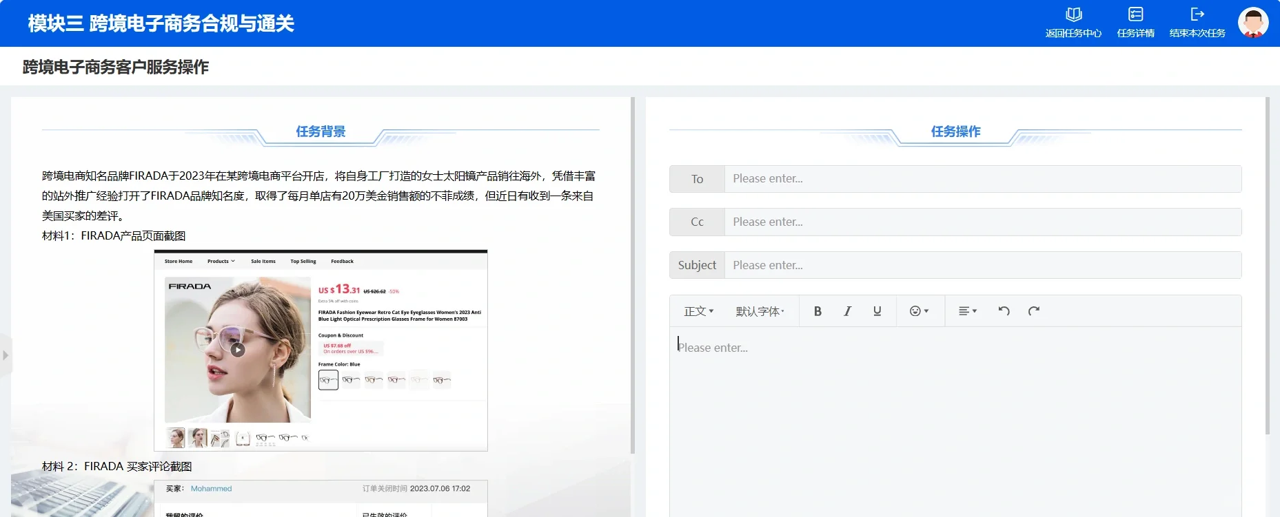Open the 默认字体 font dropdown
The height and width of the screenshot is (517, 1280).
pyautogui.click(x=760, y=311)
